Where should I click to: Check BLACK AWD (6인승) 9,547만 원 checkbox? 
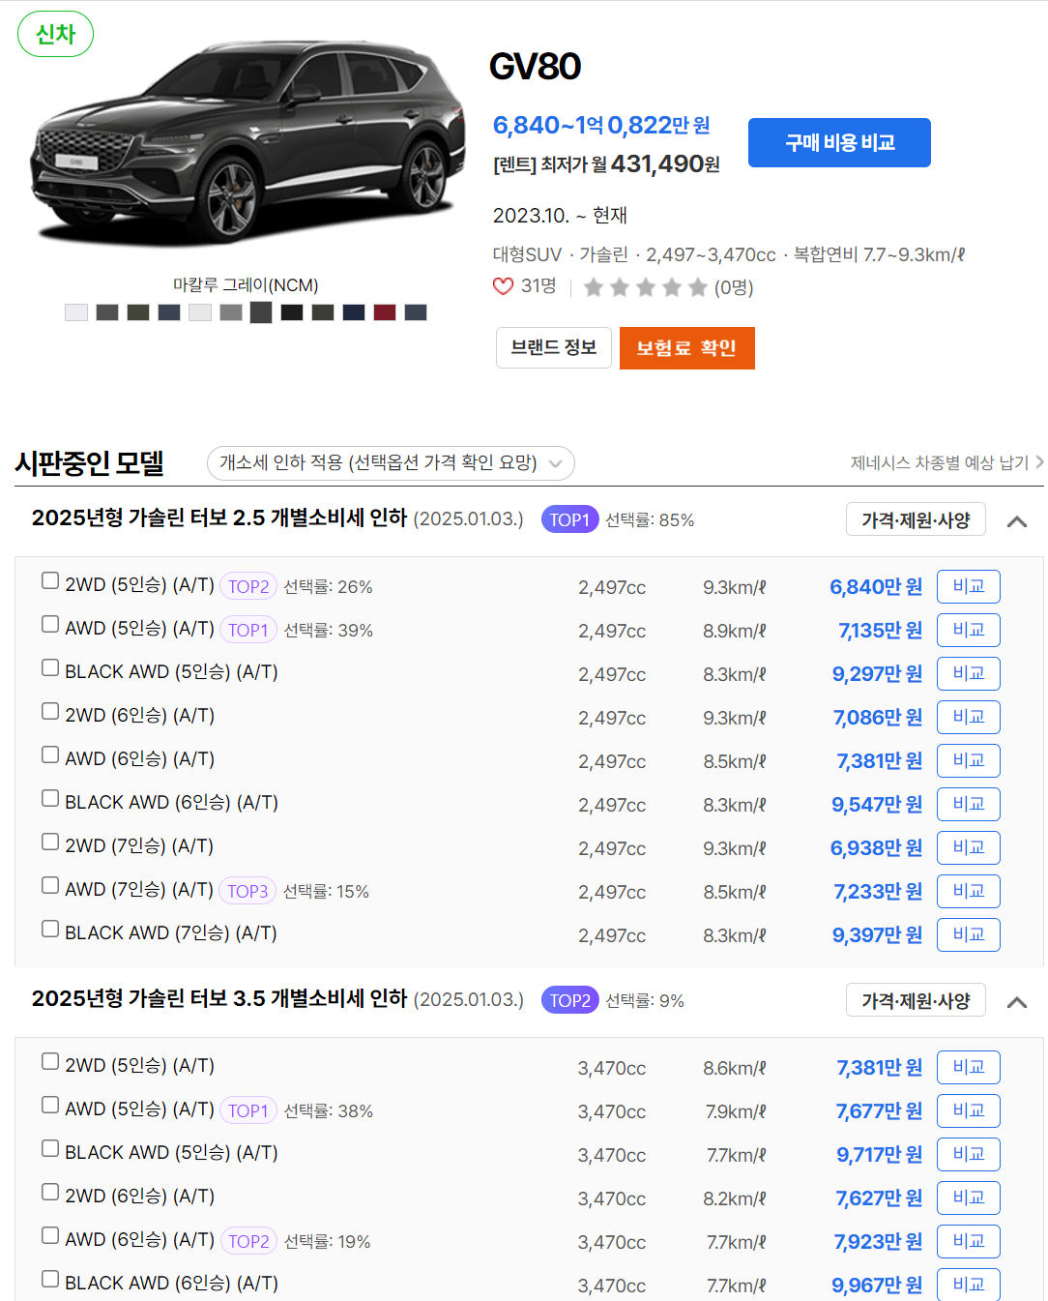tap(50, 798)
